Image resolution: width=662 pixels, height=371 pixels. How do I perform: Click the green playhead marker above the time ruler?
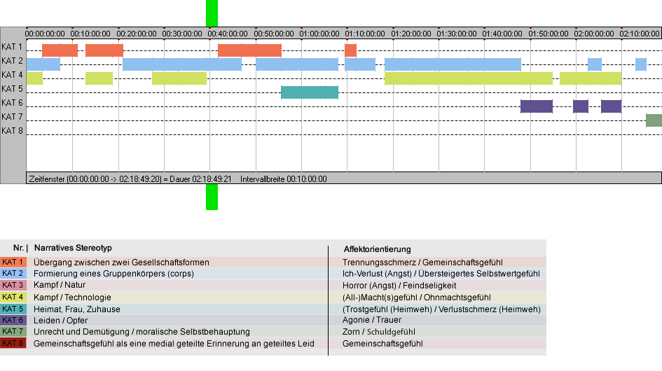(x=212, y=13)
